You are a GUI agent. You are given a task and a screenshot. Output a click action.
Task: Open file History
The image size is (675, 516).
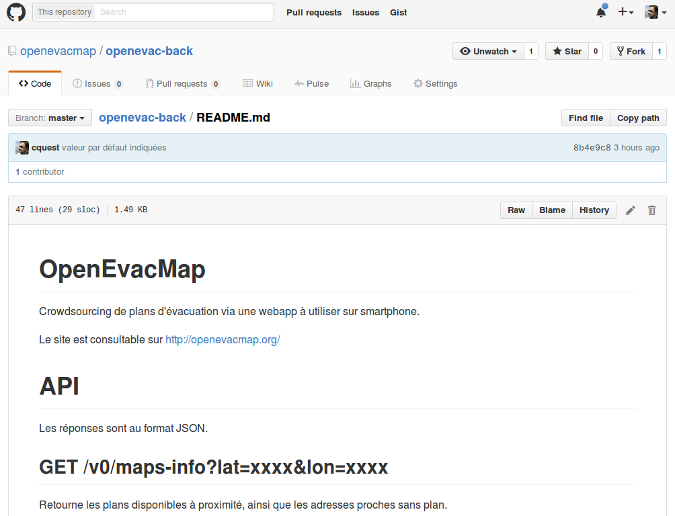click(x=594, y=210)
